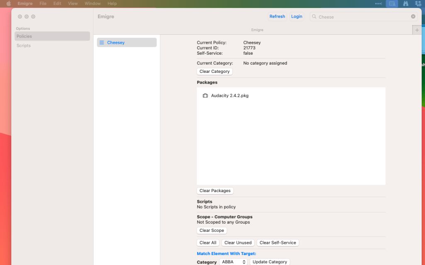Screen dimensions: 425x265
Task: Open the File menu
Action: point(43,3)
